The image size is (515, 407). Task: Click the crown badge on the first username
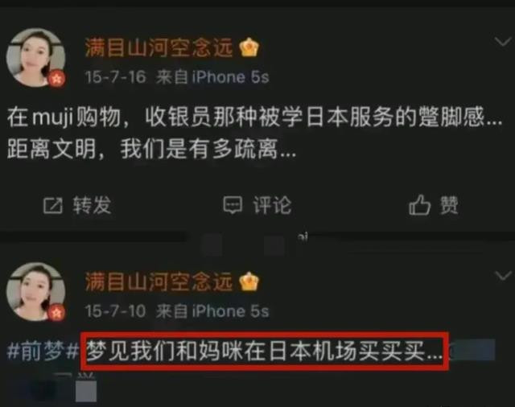pyautogui.click(x=249, y=47)
